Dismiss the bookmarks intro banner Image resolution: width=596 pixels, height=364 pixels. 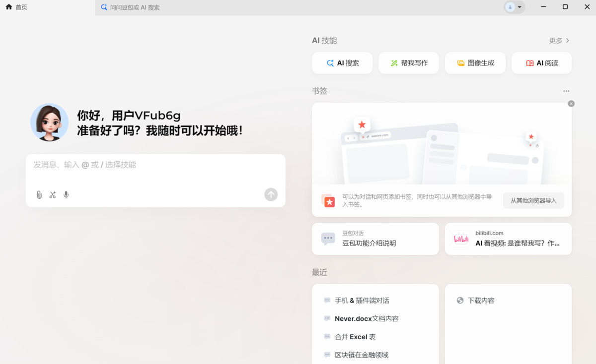(571, 104)
